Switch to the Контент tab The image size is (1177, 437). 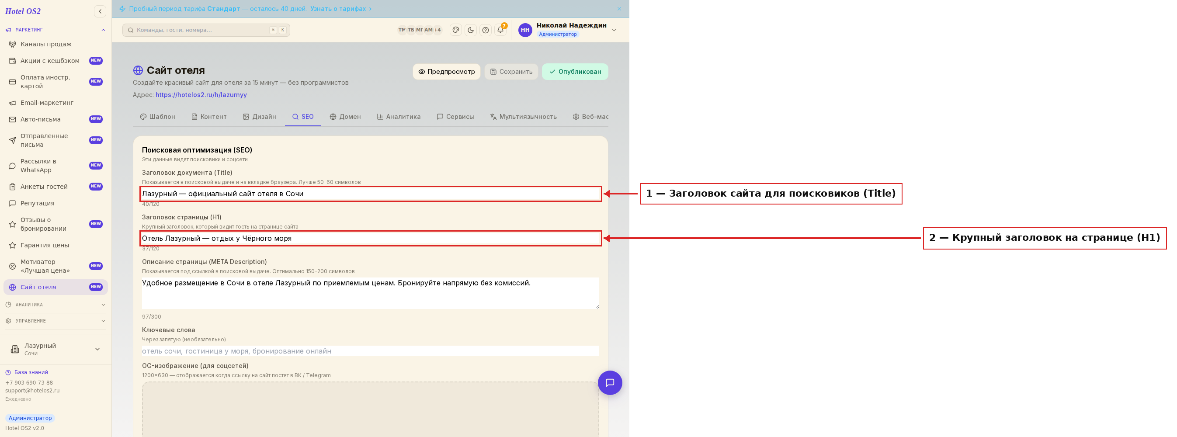click(x=209, y=117)
